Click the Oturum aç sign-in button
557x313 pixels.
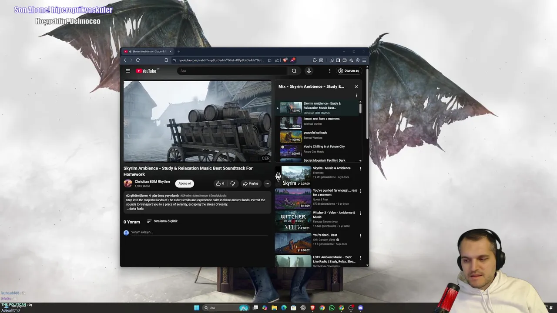coord(349,71)
